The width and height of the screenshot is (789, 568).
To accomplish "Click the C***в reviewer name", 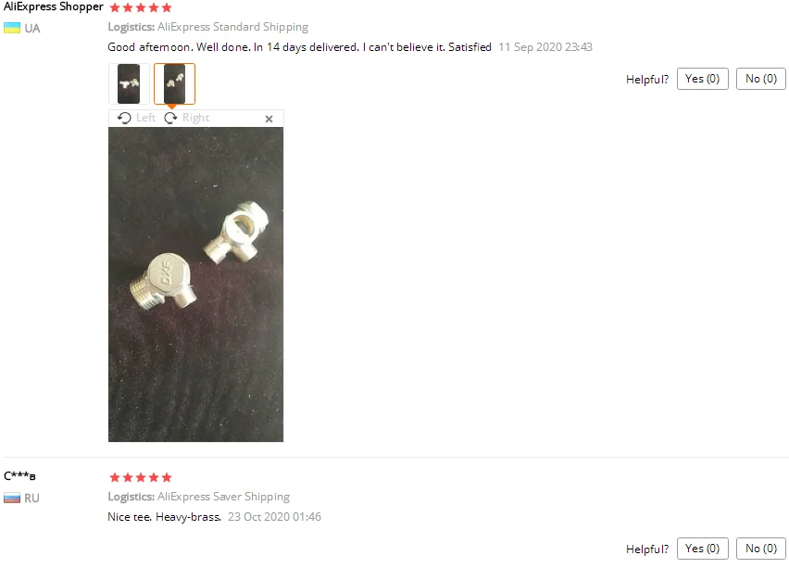I will point(19,476).
